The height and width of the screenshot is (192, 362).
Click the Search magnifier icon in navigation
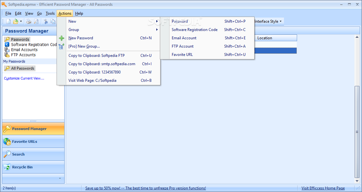(x=7, y=154)
